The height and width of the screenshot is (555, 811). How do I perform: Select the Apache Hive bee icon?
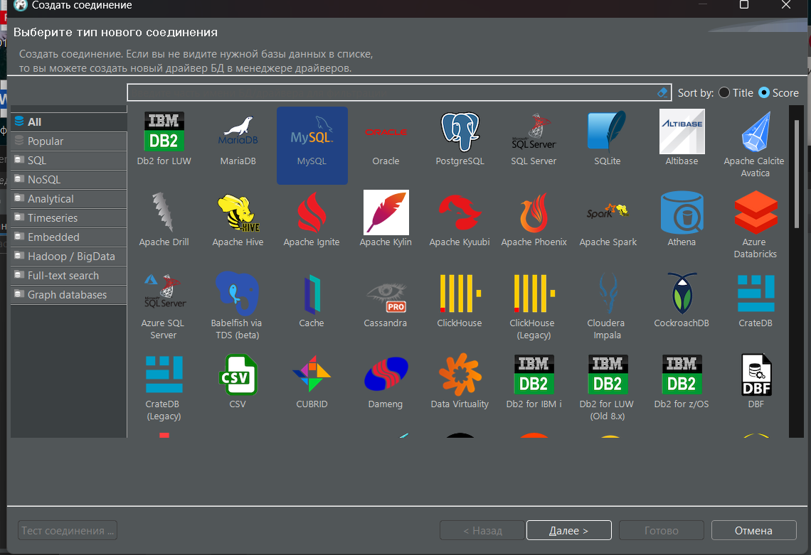pos(238,212)
